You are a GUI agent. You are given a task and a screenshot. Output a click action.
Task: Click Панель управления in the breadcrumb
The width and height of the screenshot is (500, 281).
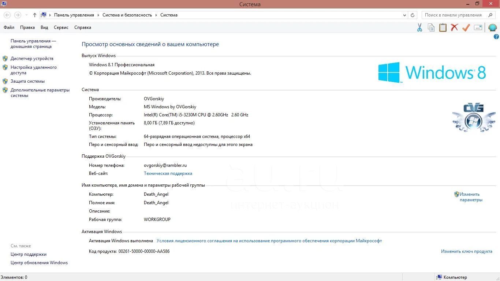click(x=74, y=15)
